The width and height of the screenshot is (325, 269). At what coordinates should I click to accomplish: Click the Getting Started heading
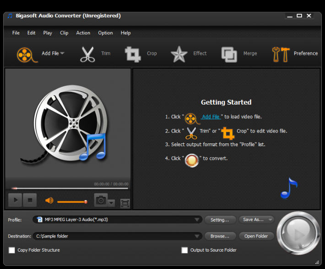pyautogui.click(x=226, y=102)
